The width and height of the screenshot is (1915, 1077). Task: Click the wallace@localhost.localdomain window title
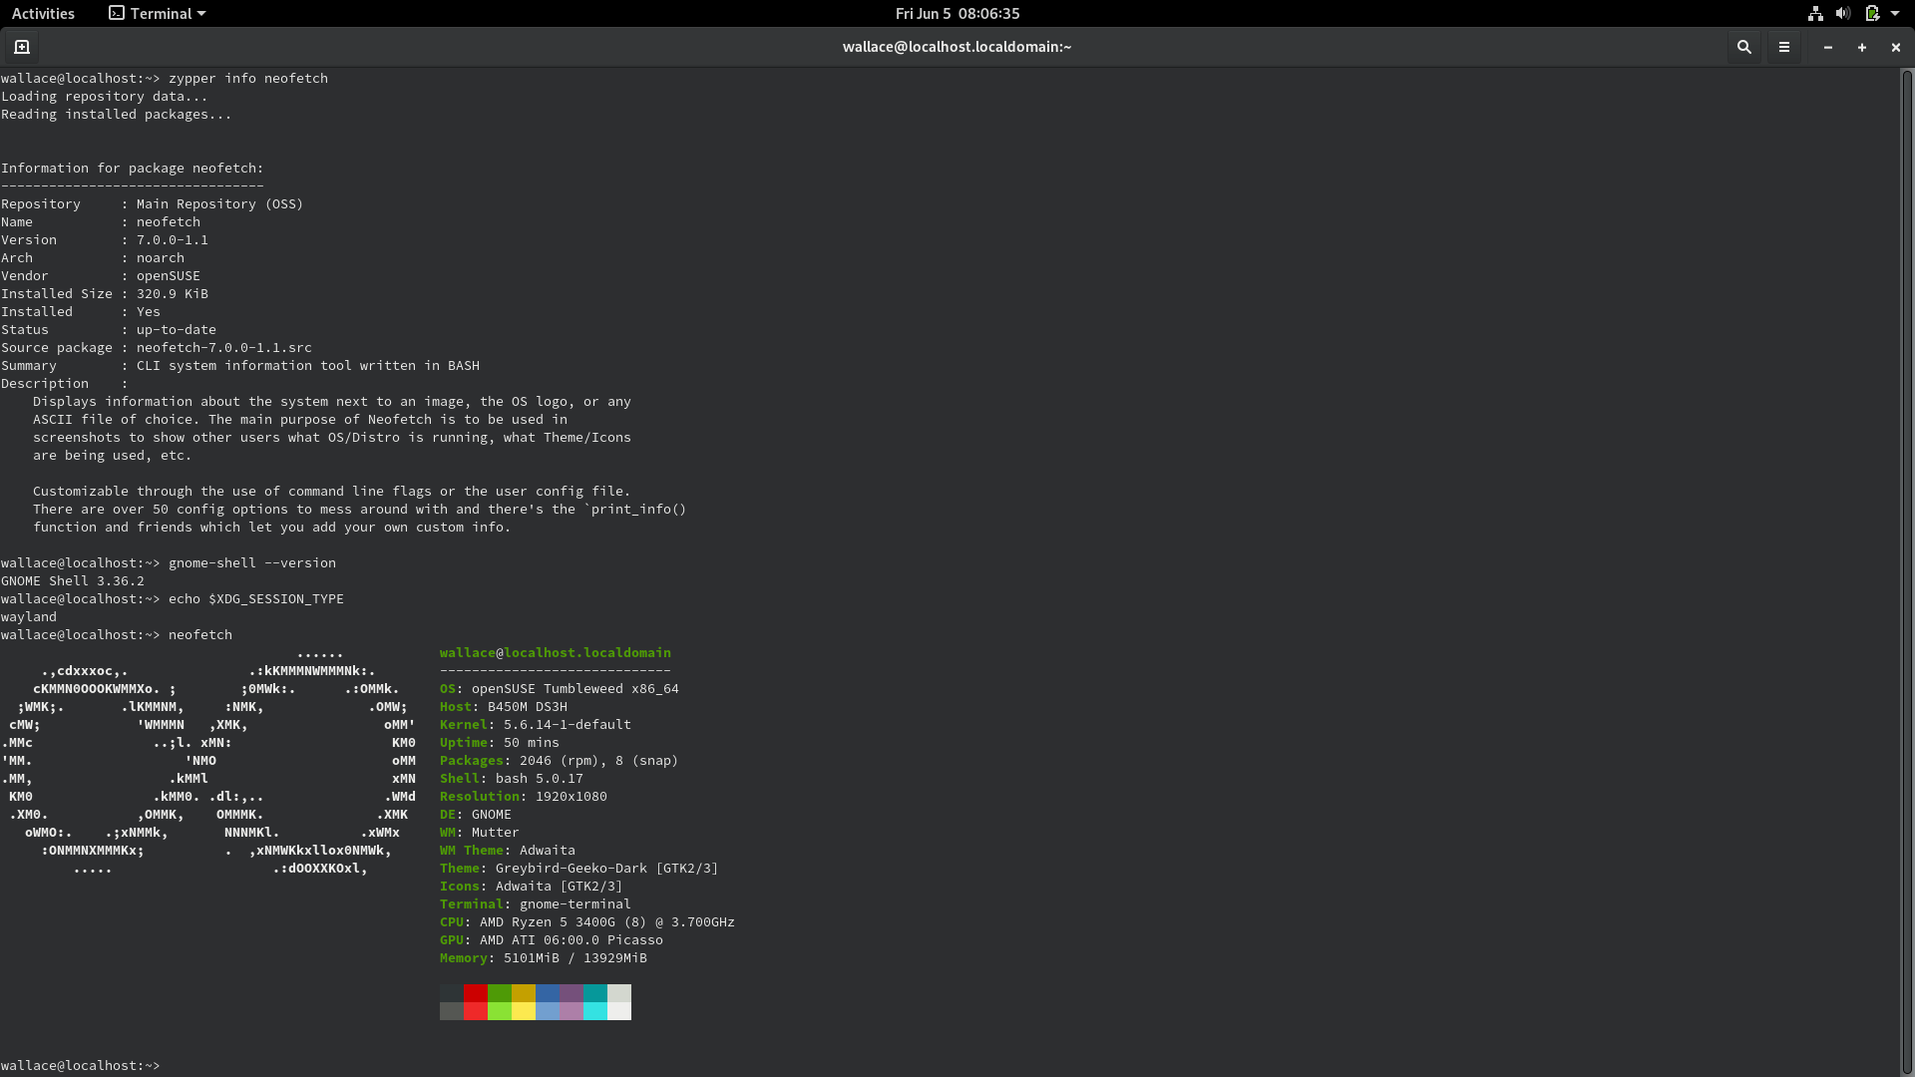956,47
